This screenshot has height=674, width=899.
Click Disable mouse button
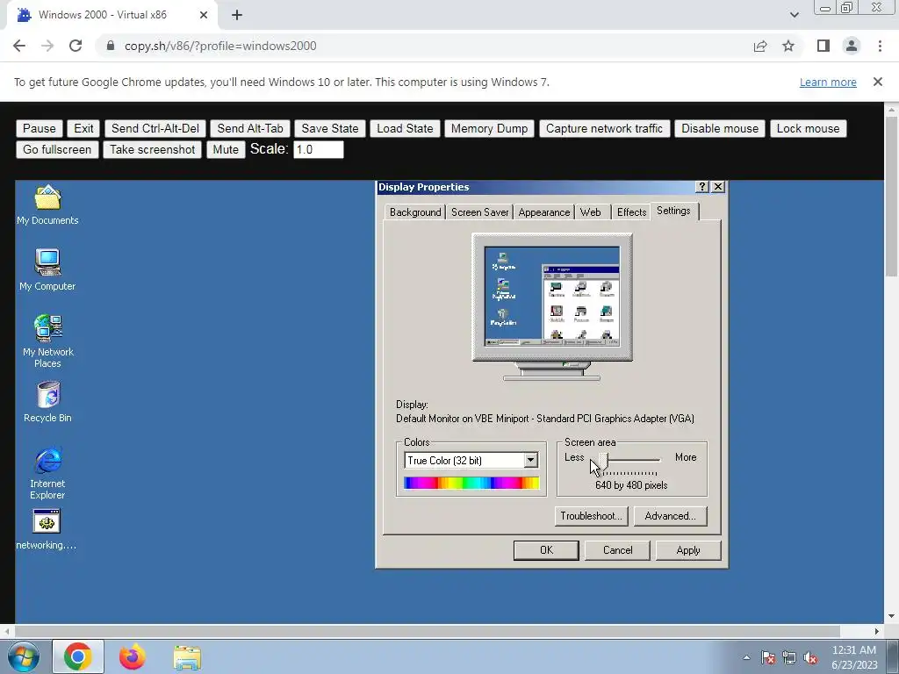[720, 128]
